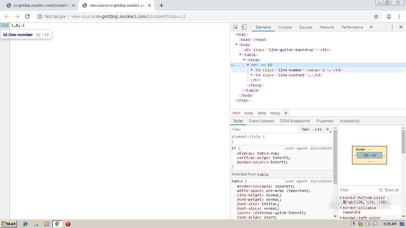Click table breadcrumb
This screenshot has width=406, height=228.
point(262,113)
